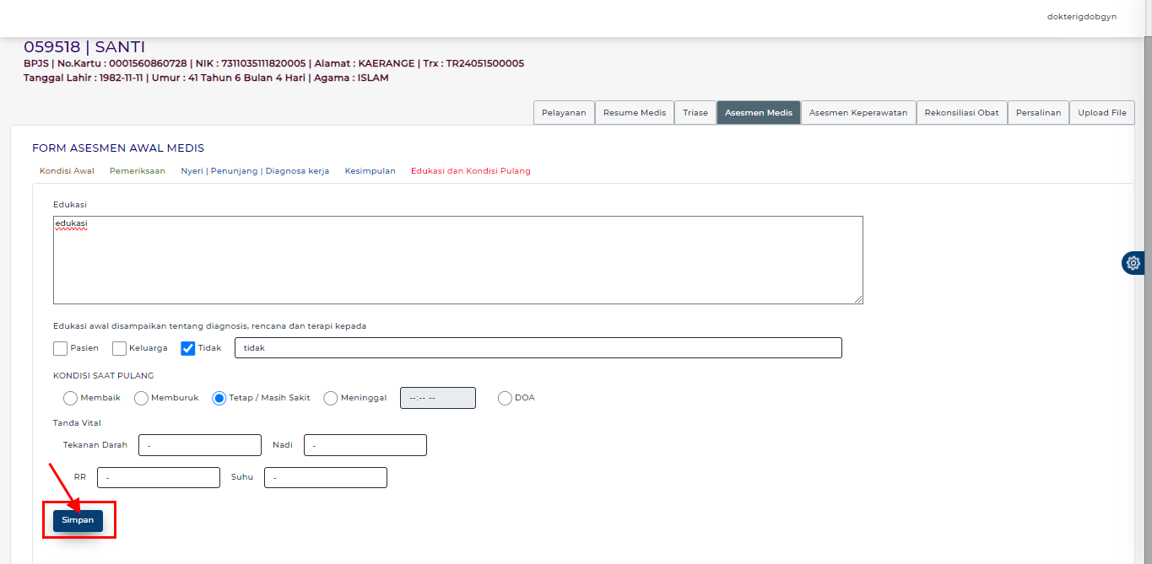Switch to the Upload File tab
1152x564 pixels.
[1101, 113]
